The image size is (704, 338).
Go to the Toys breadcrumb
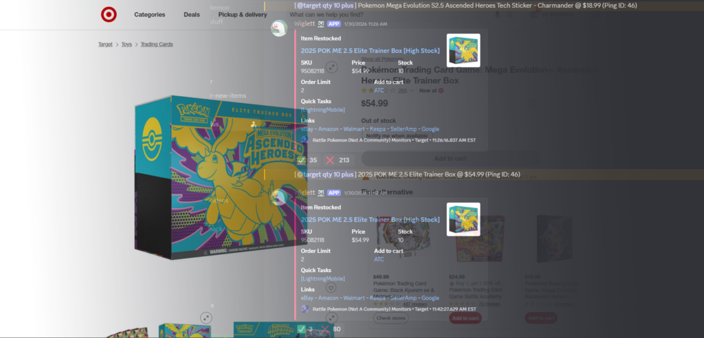pyautogui.click(x=126, y=45)
